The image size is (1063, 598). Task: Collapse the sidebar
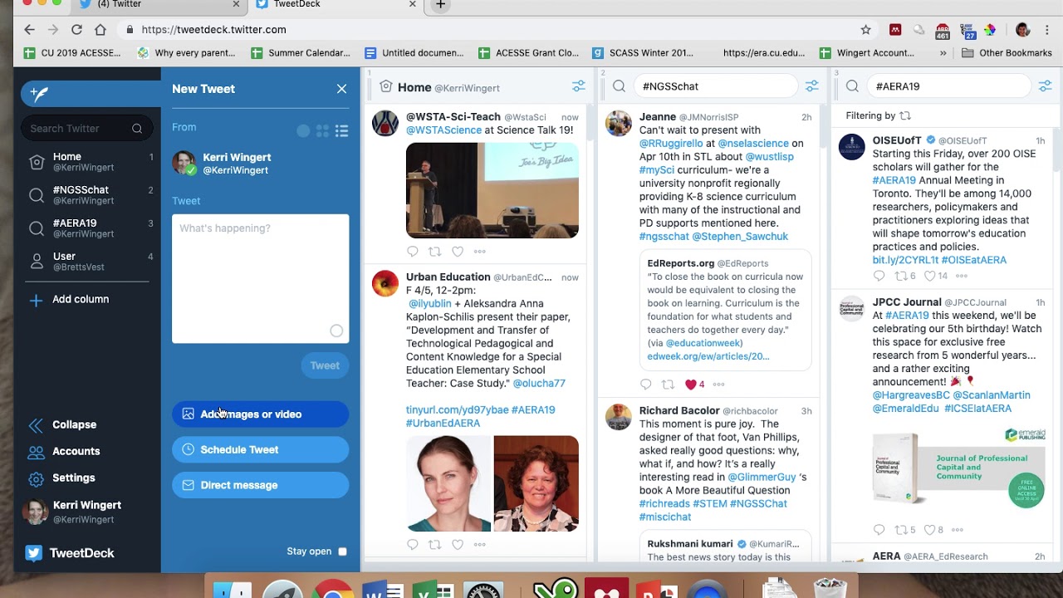(x=63, y=425)
